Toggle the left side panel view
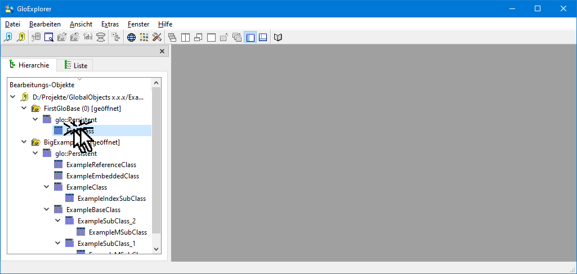The height and width of the screenshot is (274, 577). [x=251, y=37]
